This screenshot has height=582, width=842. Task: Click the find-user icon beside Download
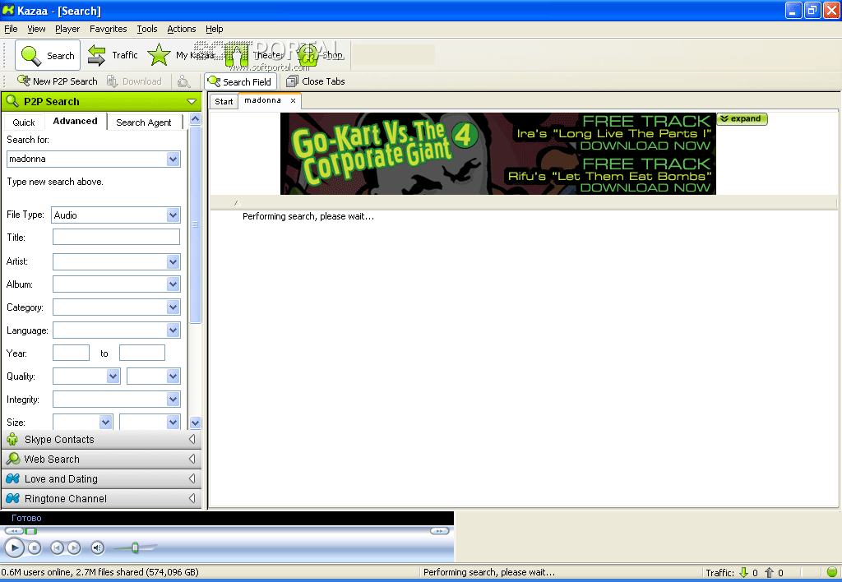183,81
